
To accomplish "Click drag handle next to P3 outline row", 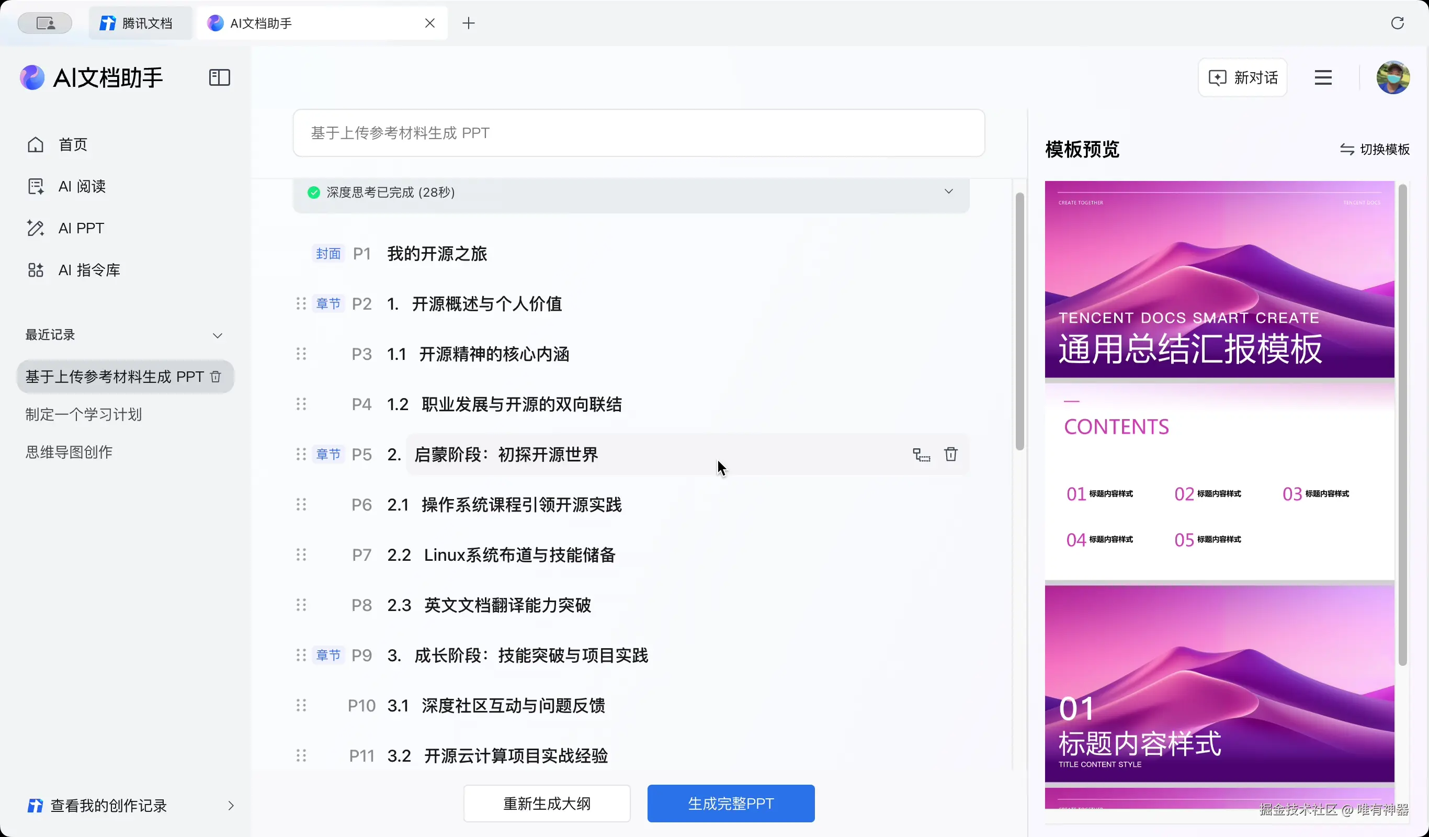I will click(301, 354).
